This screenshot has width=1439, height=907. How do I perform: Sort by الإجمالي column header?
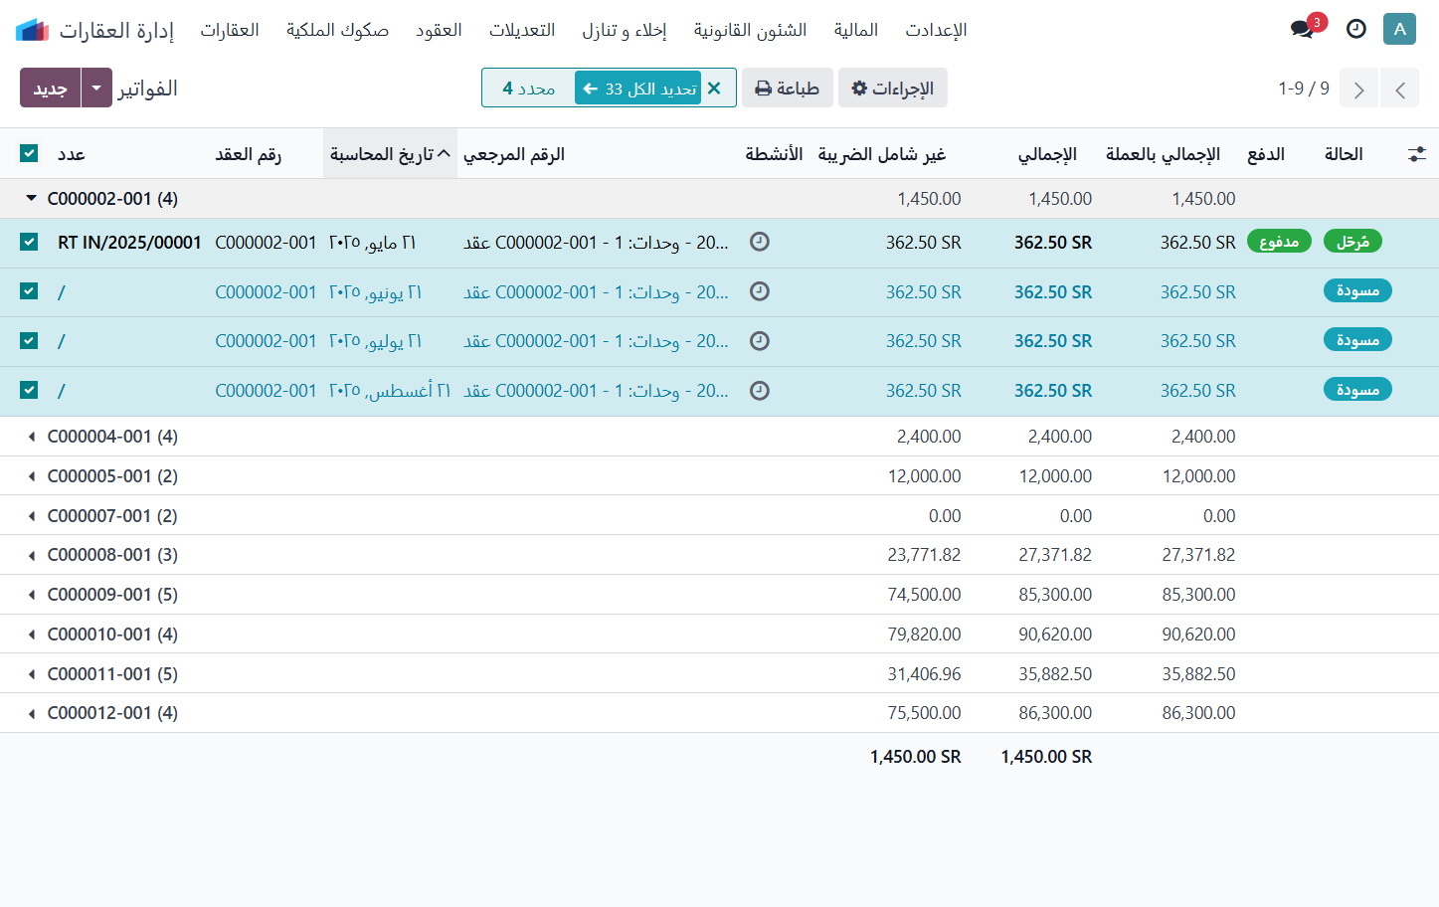pyautogui.click(x=1047, y=154)
